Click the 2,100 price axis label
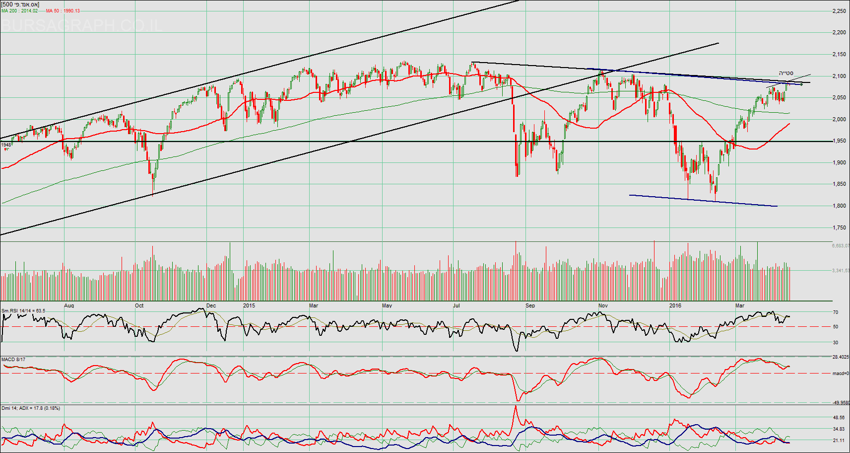The image size is (850, 453). [839, 76]
